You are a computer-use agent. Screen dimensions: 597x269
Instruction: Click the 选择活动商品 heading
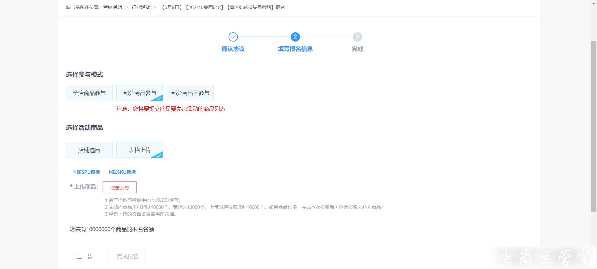tap(85, 128)
